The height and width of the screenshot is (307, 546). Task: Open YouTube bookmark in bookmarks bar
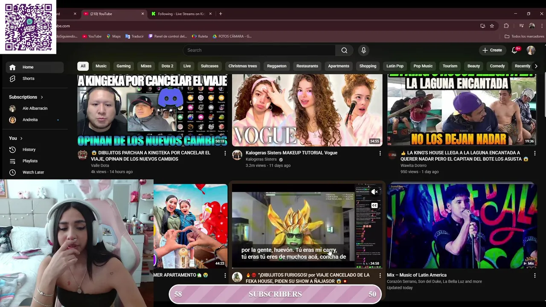click(92, 36)
